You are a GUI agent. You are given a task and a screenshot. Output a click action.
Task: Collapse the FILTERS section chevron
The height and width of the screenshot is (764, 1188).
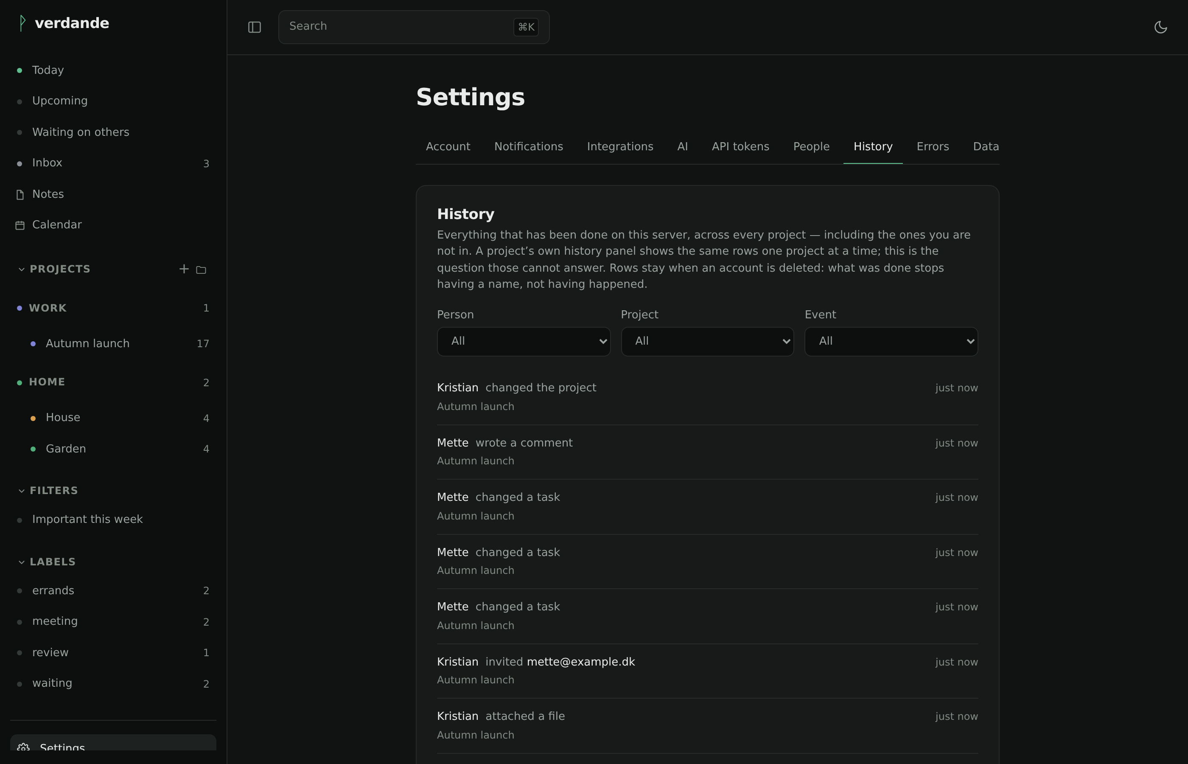(21, 491)
